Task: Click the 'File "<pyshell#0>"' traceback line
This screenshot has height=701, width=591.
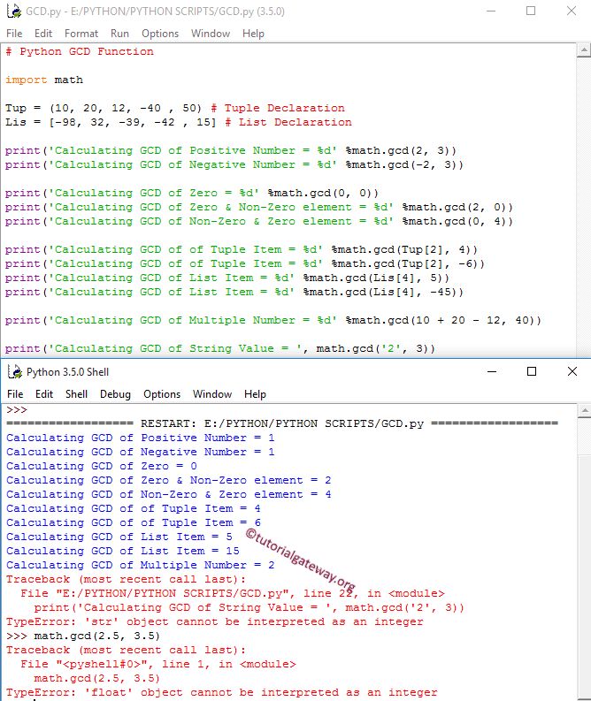Action: (x=158, y=665)
